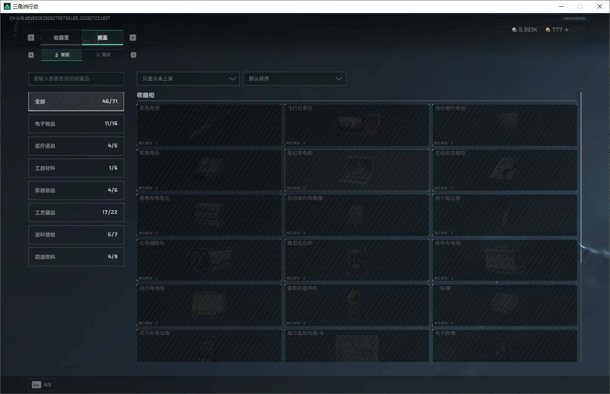Select the 工艺藏品 category
Screen dimensions: 610x394
tap(76, 213)
